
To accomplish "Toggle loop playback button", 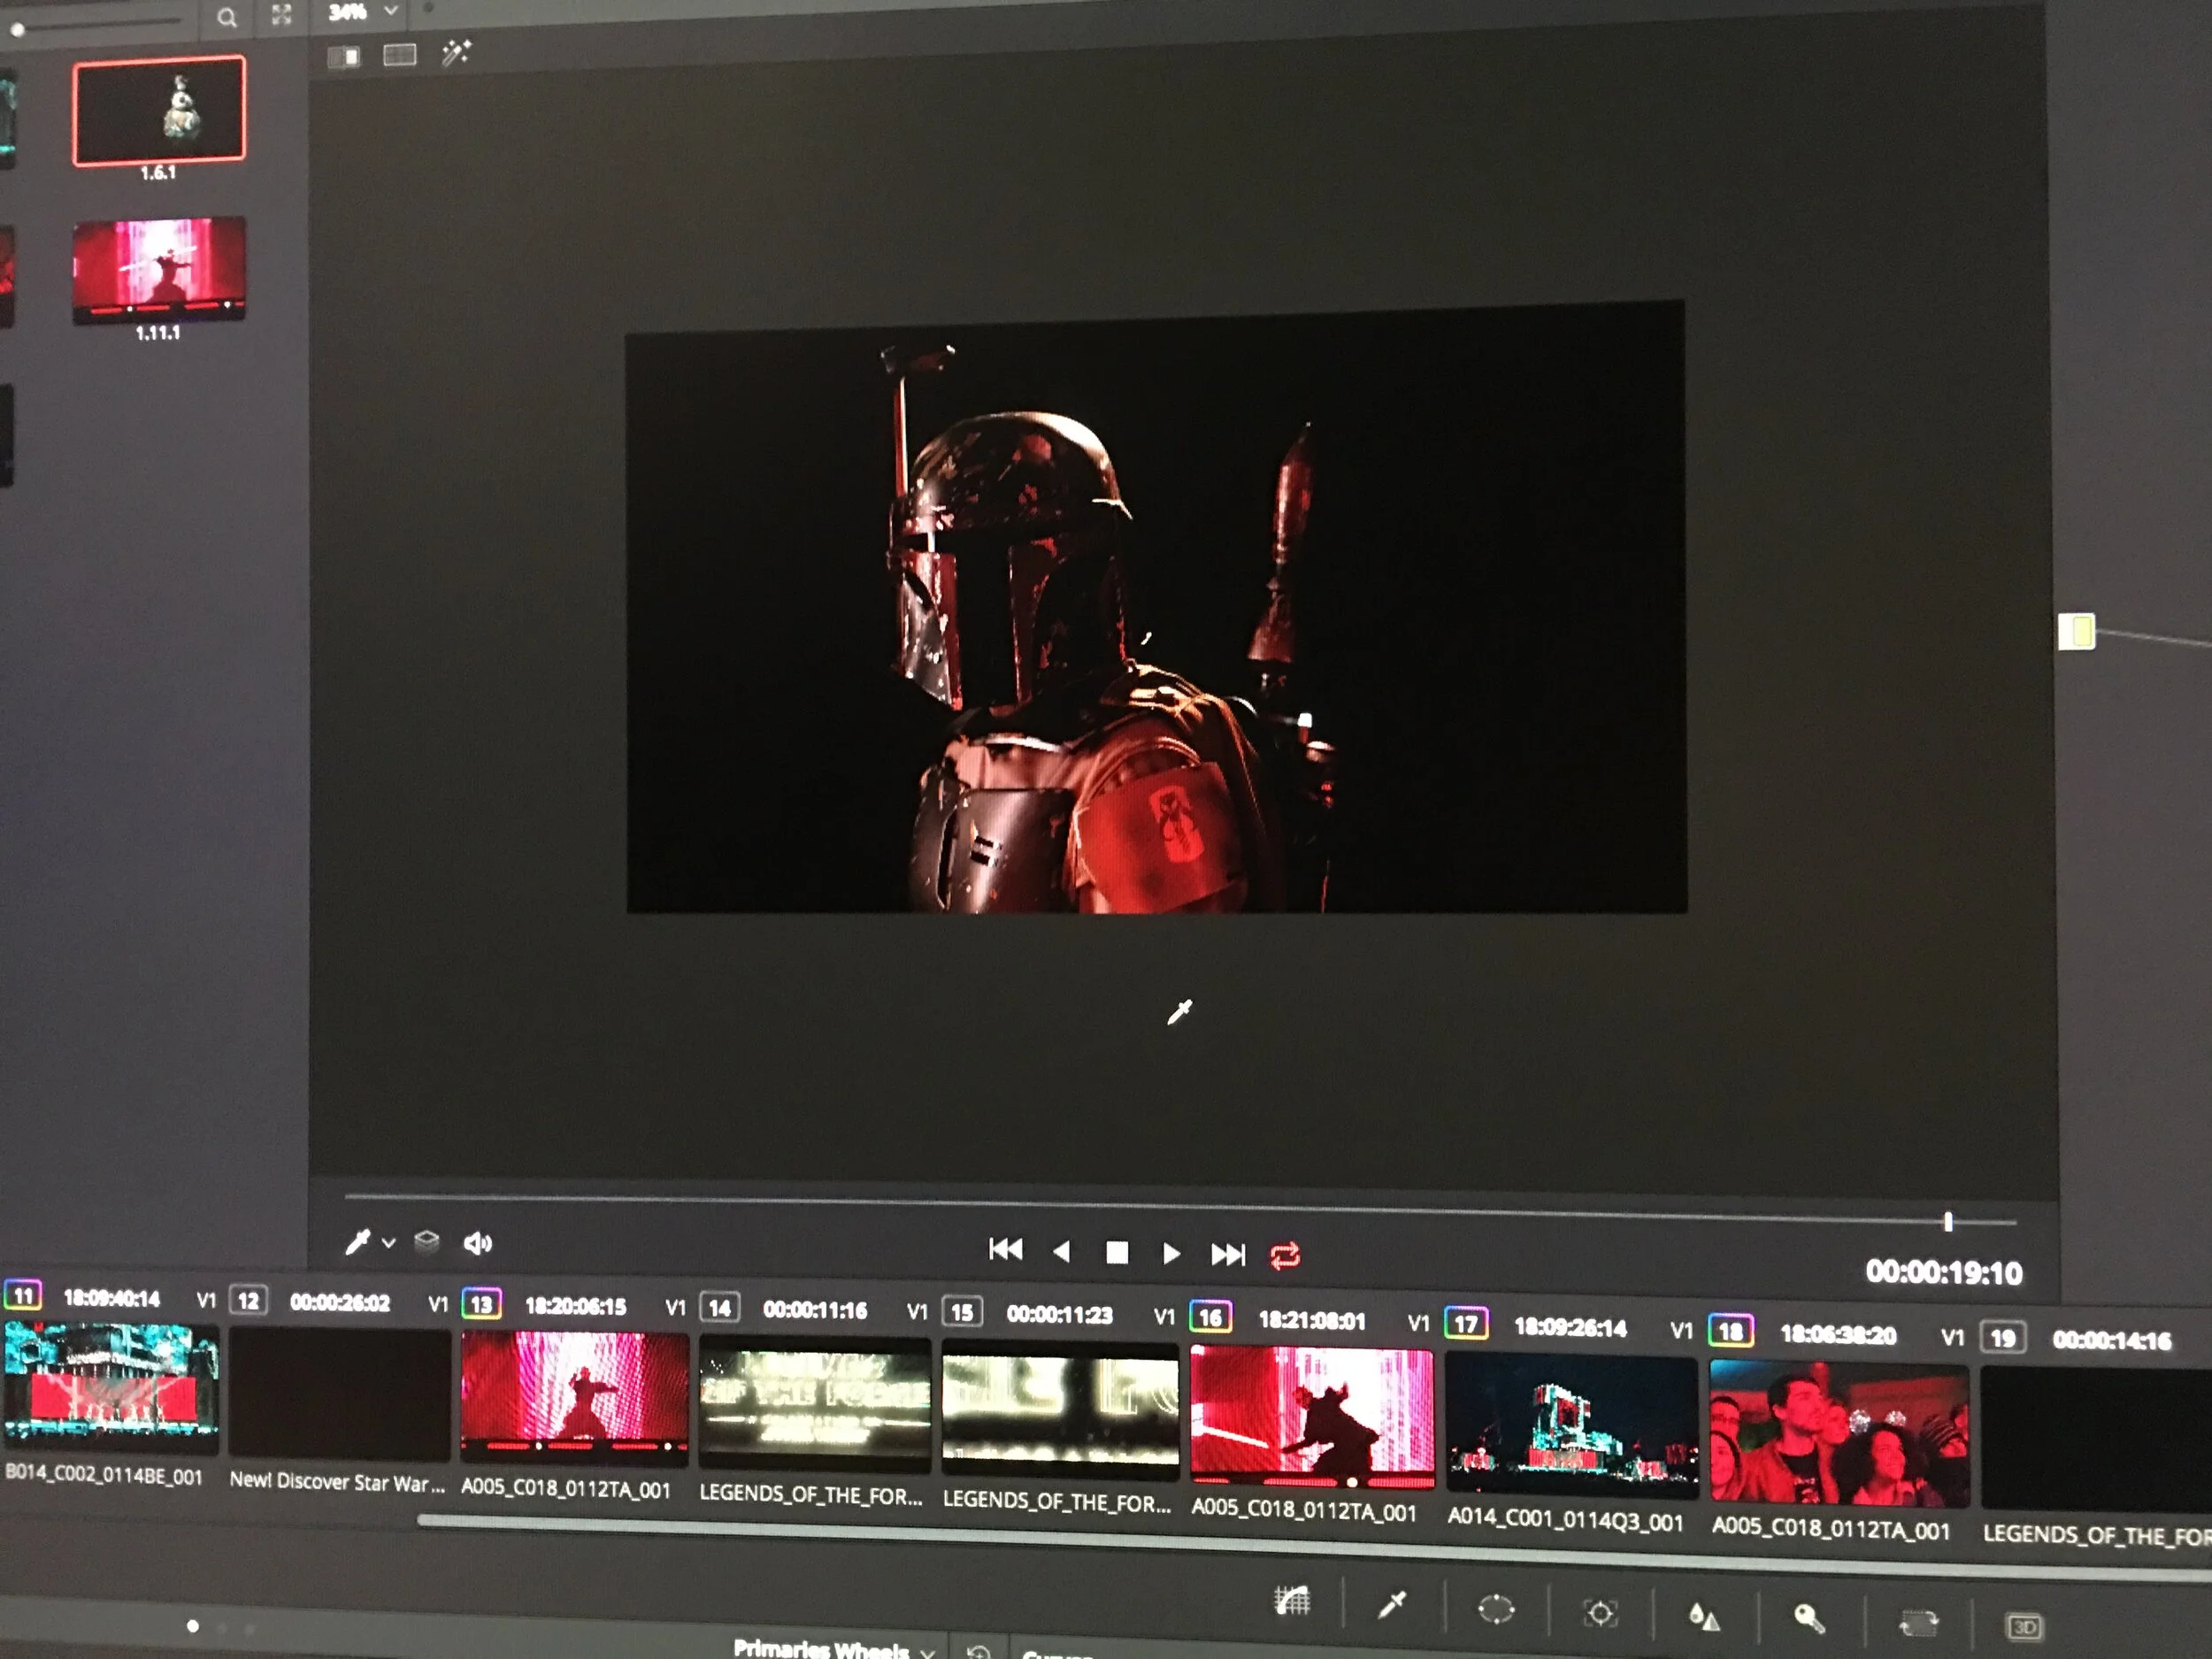I will (1285, 1255).
